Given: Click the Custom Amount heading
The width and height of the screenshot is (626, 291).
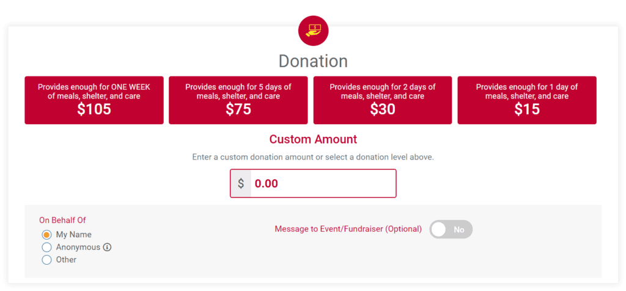Looking at the screenshot, I should [x=314, y=139].
